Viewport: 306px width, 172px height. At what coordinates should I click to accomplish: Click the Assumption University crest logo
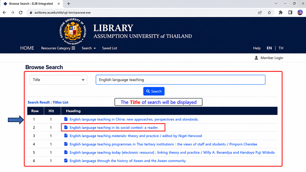click(73, 31)
